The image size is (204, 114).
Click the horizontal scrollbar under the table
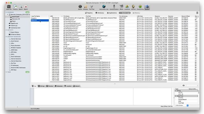(x=108, y=82)
